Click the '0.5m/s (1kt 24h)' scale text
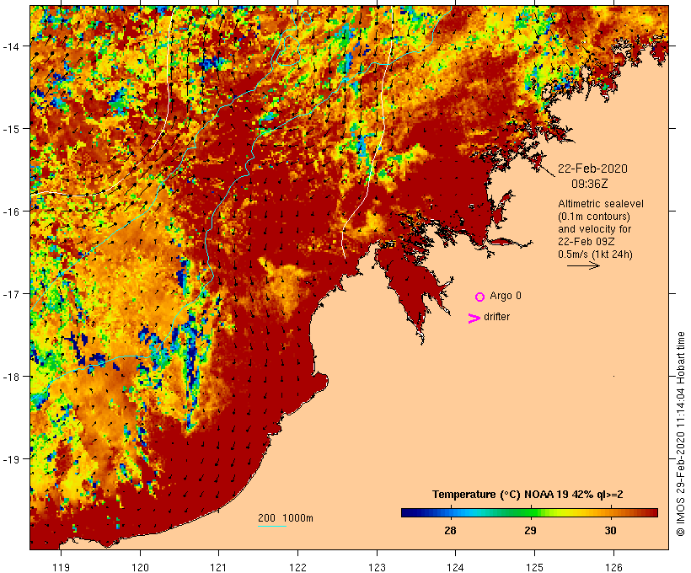Image resolution: width=691 pixels, height=573 pixels. [595, 254]
